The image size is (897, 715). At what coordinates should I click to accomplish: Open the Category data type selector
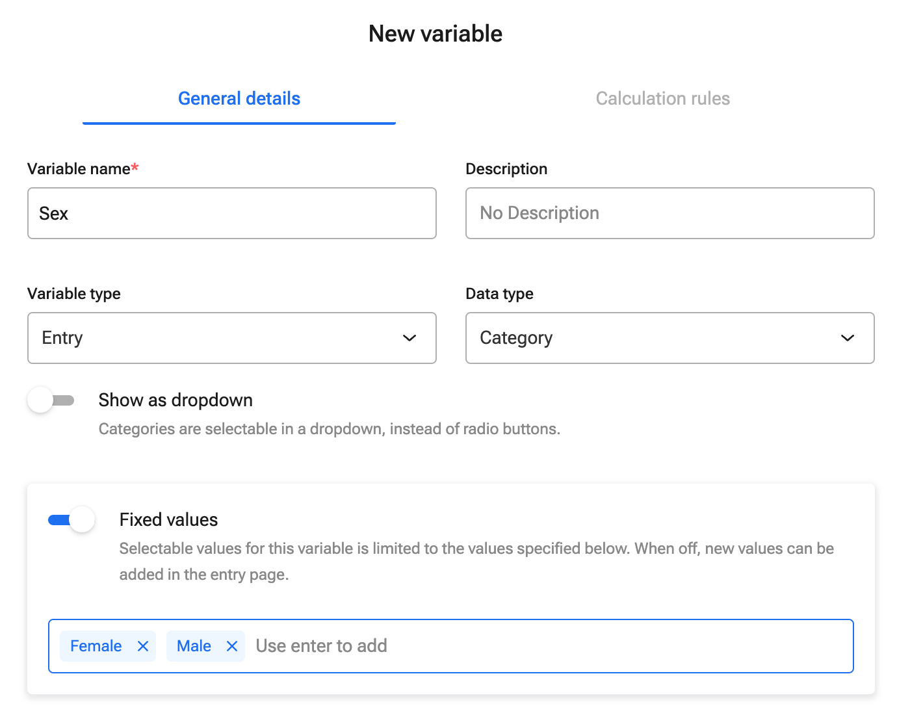click(669, 338)
